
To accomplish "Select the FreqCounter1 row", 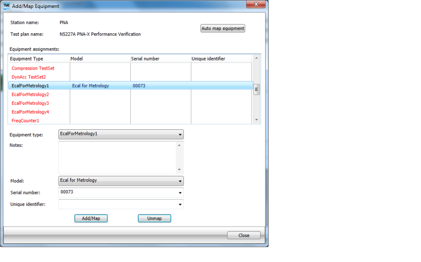I will (x=25, y=121).
